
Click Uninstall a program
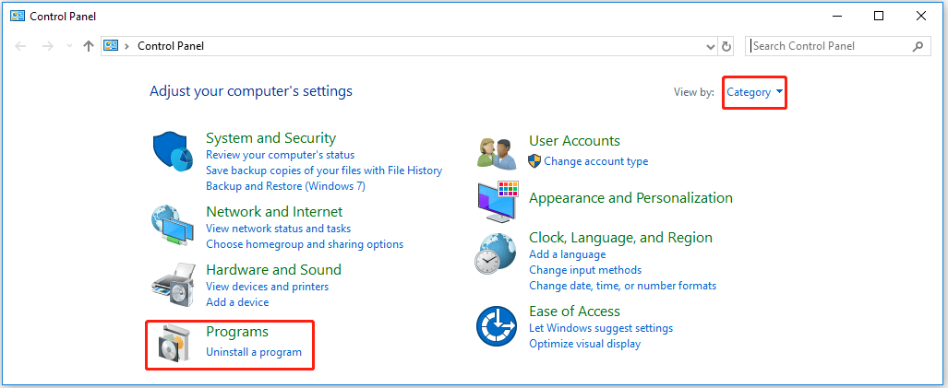click(x=253, y=352)
